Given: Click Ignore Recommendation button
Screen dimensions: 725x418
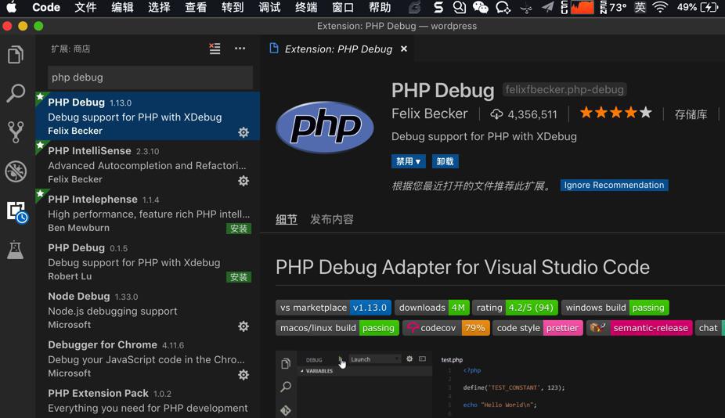Looking at the screenshot, I should [x=614, y=185].
